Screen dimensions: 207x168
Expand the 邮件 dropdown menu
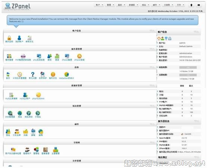(x=157, y=5)
